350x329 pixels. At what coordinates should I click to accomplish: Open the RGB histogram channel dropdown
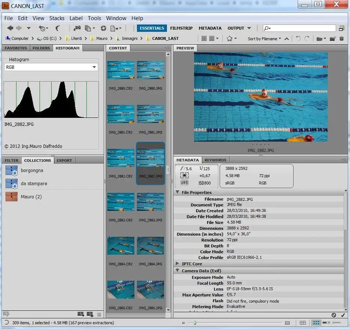click(x=51, y=67)
